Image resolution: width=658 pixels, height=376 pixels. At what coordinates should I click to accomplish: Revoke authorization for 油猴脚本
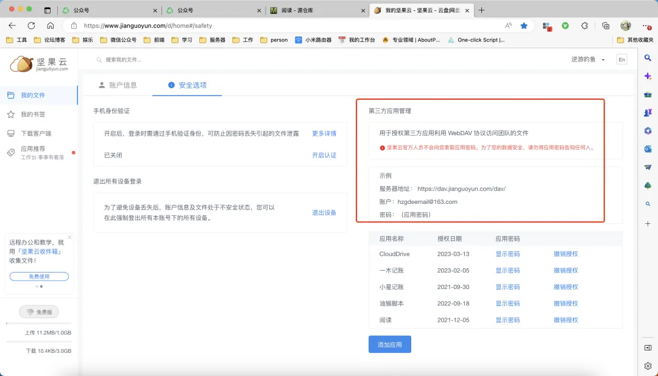[565, 304]
